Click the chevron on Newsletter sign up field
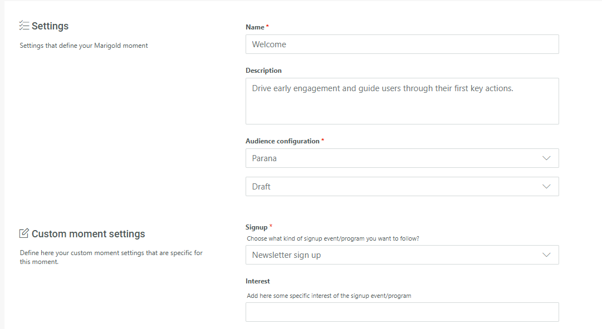 546,255
